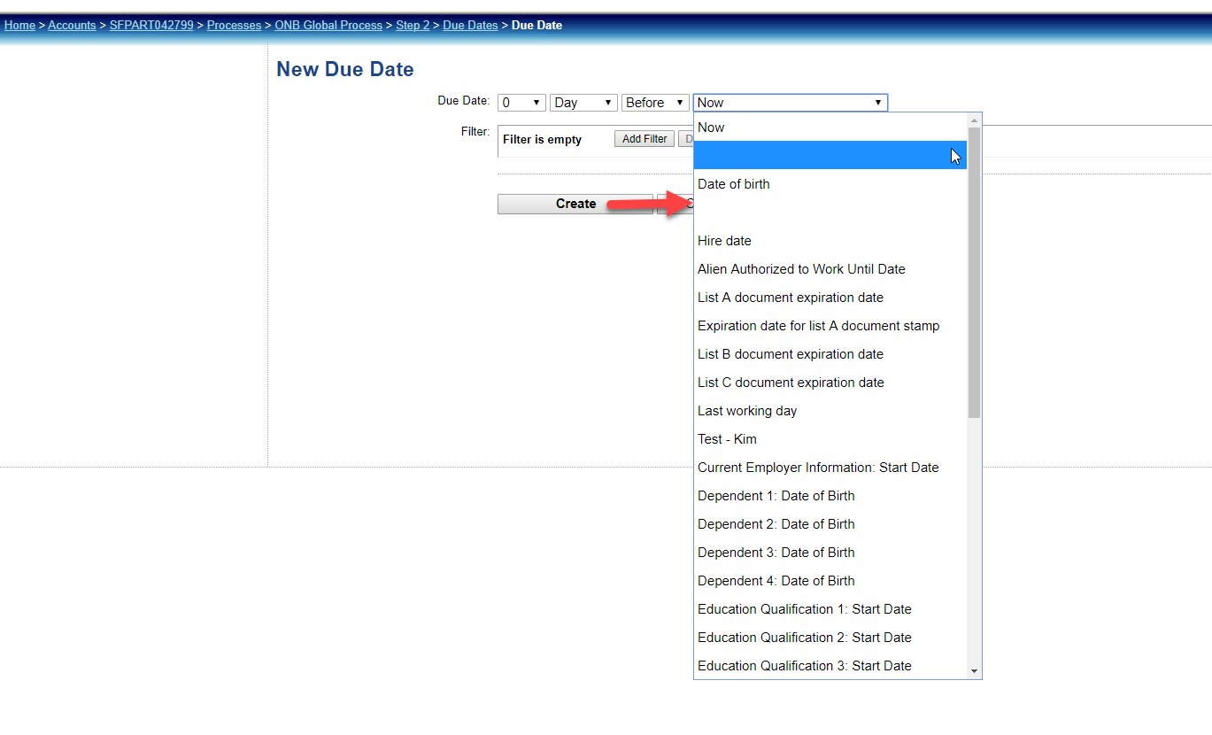
Task: Open SFPART042799 breadcrumb link
Action: point(151,25)
